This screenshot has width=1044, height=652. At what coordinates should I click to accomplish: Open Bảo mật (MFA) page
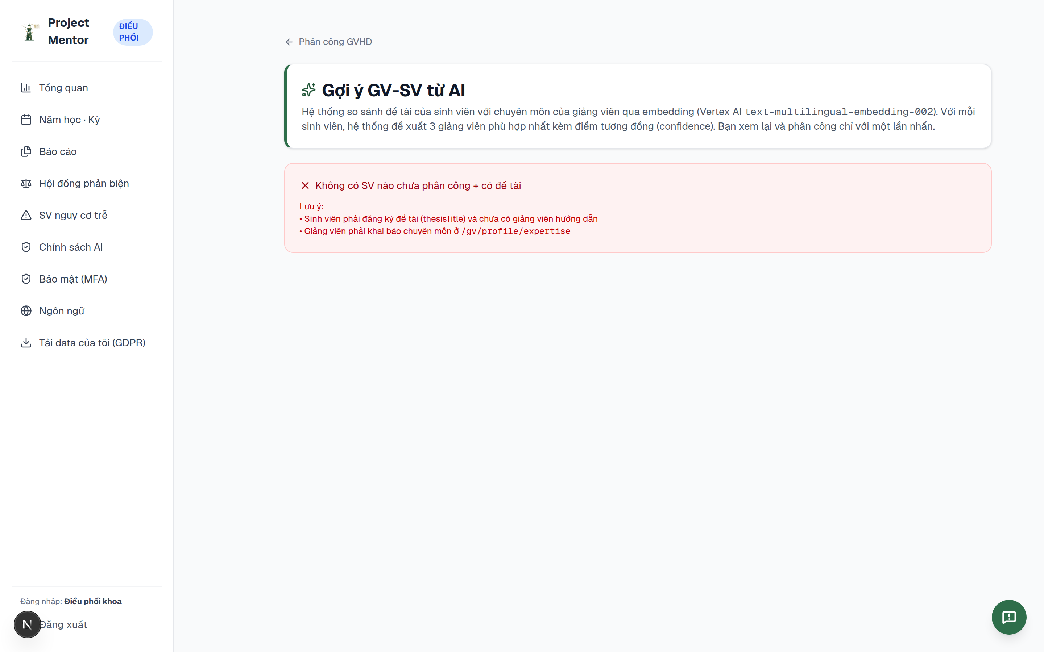(x=87, y=279)
